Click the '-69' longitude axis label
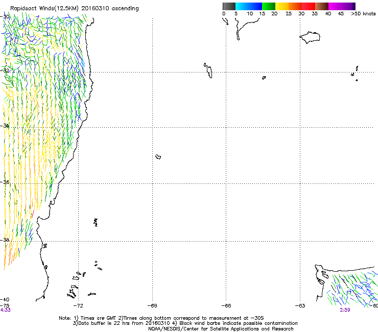Screen dimensions: 378x332 pyautogui.click(x=152, y=306)
